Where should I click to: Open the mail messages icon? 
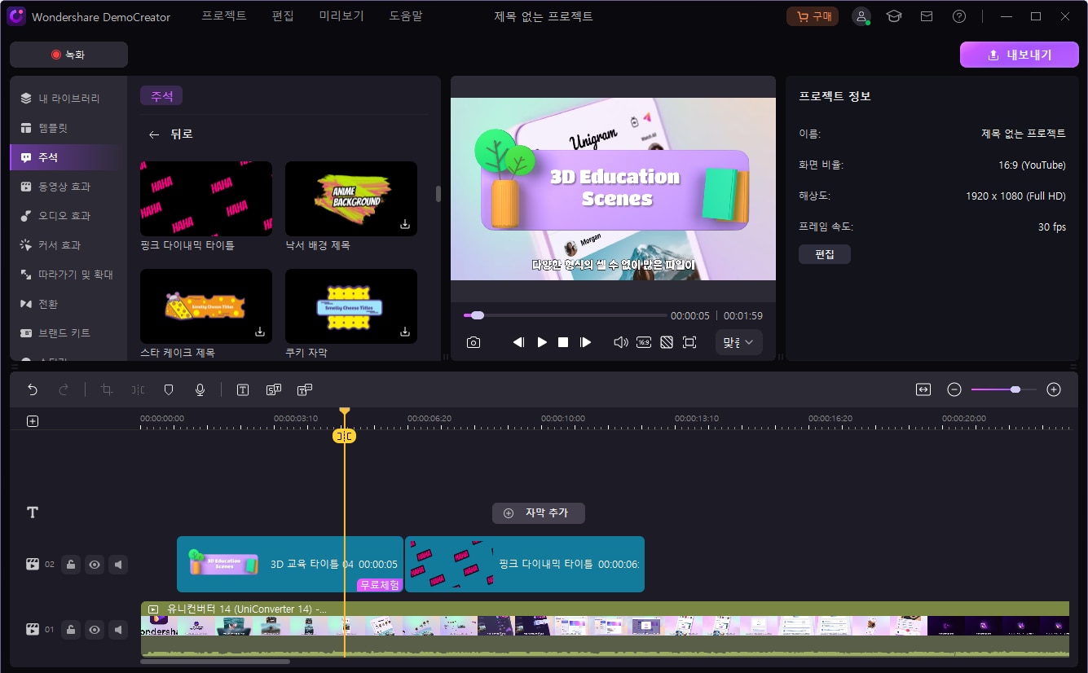tap(927, 16)
